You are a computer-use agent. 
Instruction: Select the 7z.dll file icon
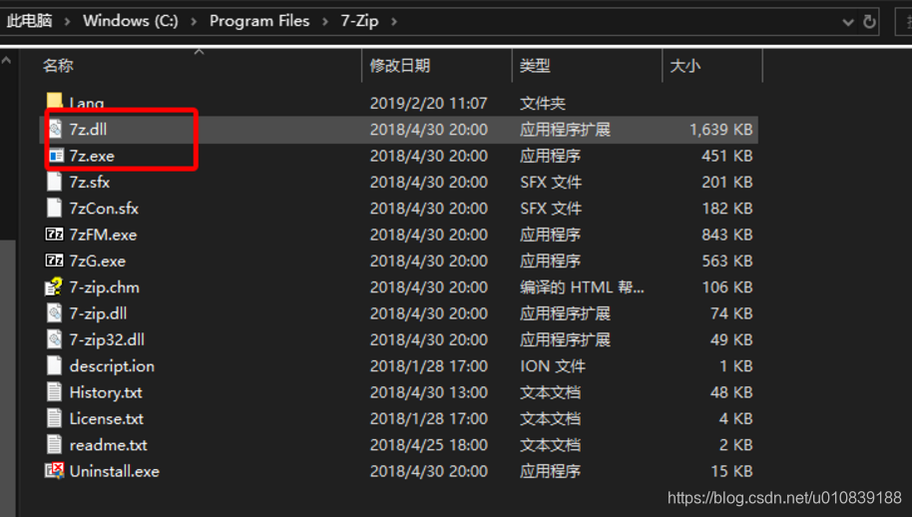pyautogui.click(x=55, y=129)
